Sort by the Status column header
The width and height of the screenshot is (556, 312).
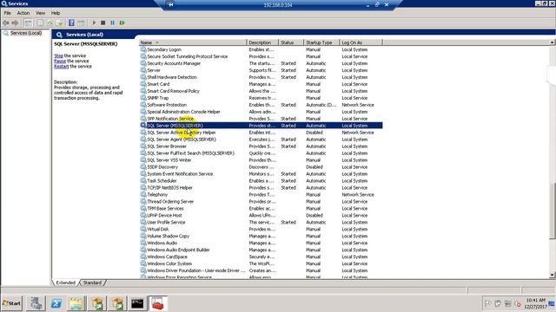tap(291, 42)
